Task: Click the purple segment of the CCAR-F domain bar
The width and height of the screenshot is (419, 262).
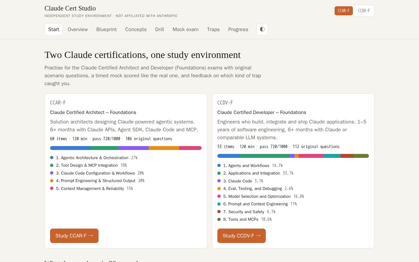Action: (x=133, y=148)
